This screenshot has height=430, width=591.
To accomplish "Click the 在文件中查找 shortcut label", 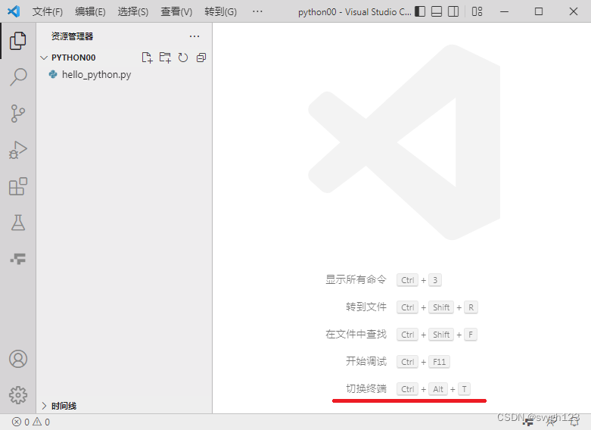I will click(356, 334).
